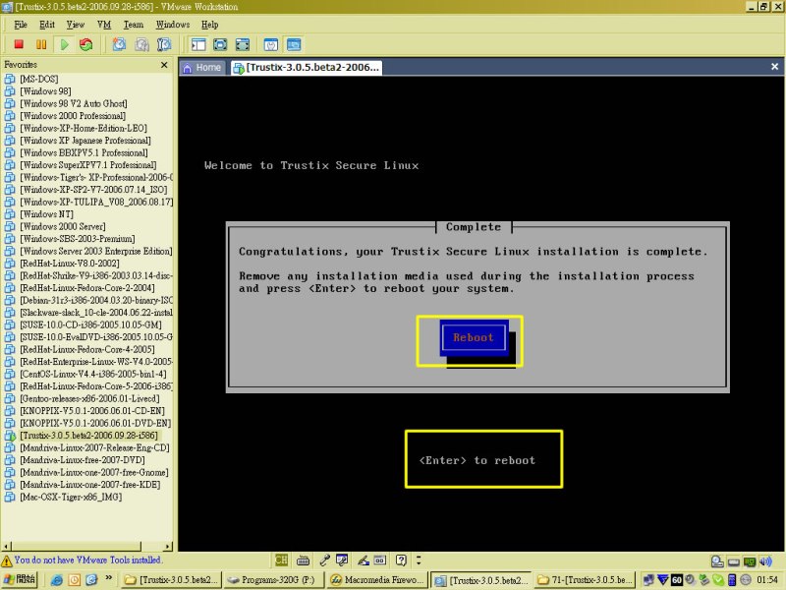
Task: Toggle the sidebar show/hide toolbar icon
Action: 198,44
